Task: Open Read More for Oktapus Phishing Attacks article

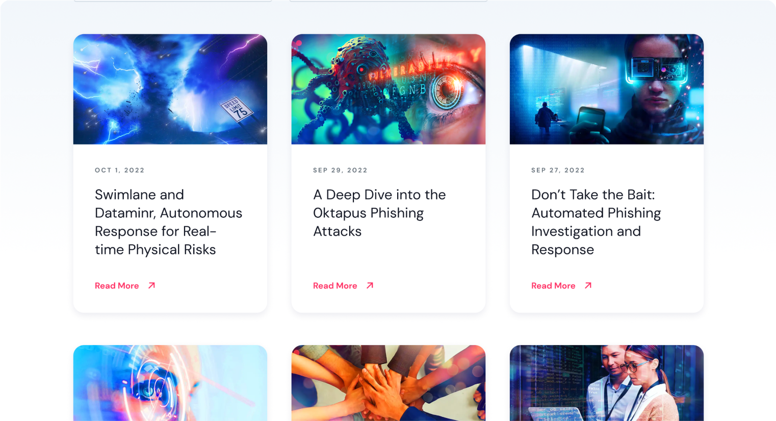Action: [335, 286]
